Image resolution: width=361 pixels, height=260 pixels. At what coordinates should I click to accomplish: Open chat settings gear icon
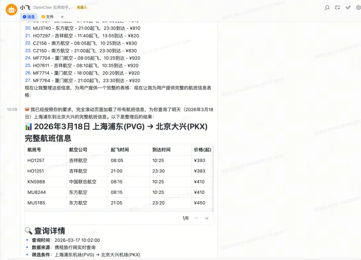pyautogui.click(x=358, y=7)
